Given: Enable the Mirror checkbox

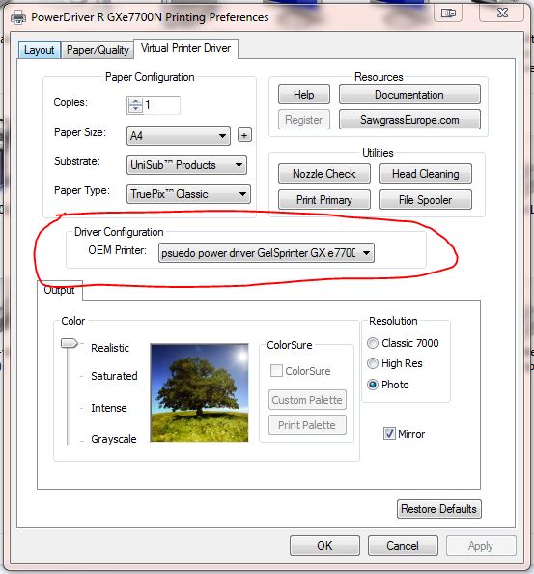Looking at the screenshot, I should [389, 434].
